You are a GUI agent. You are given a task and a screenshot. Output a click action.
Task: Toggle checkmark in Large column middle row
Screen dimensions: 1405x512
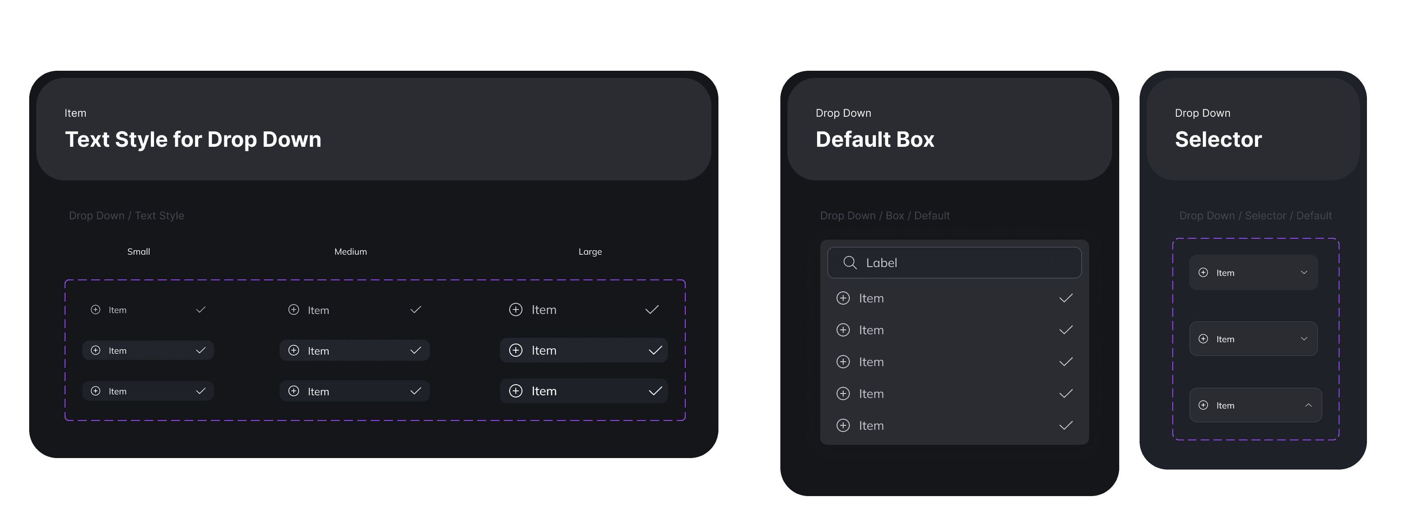point(656,350)
